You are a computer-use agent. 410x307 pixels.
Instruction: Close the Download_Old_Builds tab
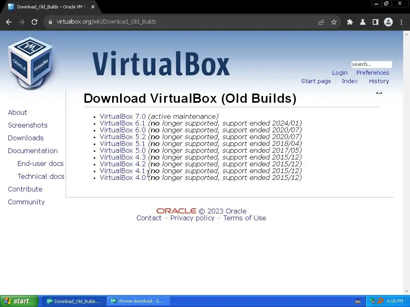click(93, 7)
